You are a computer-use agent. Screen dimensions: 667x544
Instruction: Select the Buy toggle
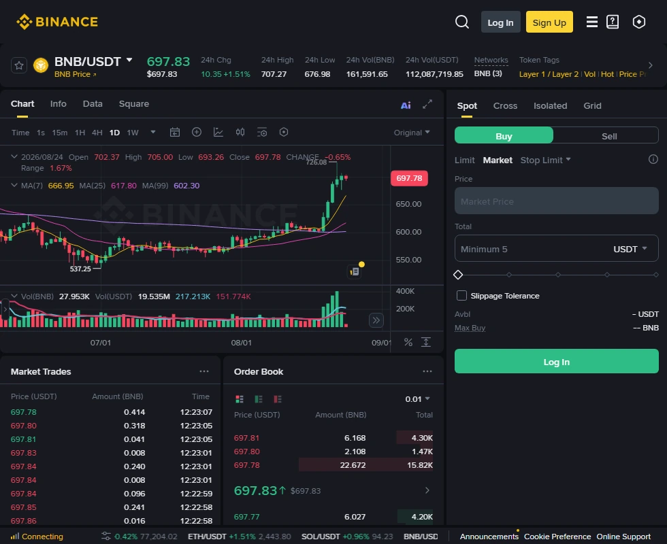(504, 136)
